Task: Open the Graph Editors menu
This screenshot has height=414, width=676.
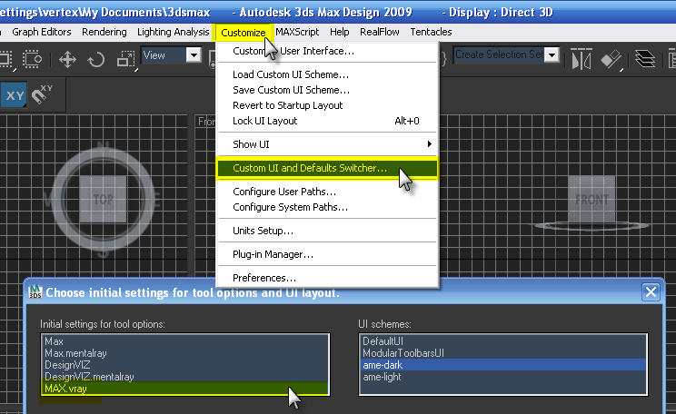Action: click(42, 32)
